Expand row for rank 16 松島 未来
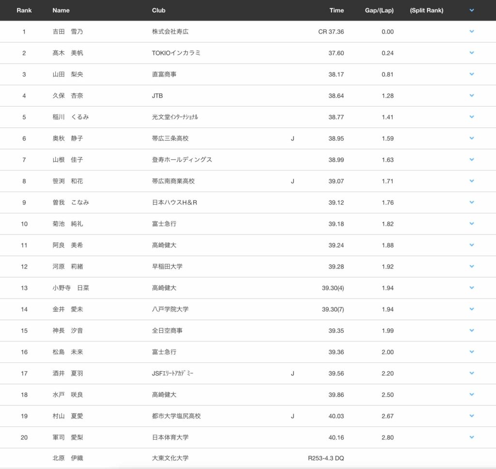496x469 pixels. (x=472, y=352)
